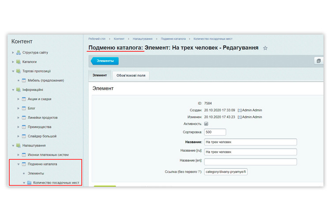The width and height of the screenshot is (331, 221).
Task: Click the Акции и скидки list icon
Action: [24, 99]
